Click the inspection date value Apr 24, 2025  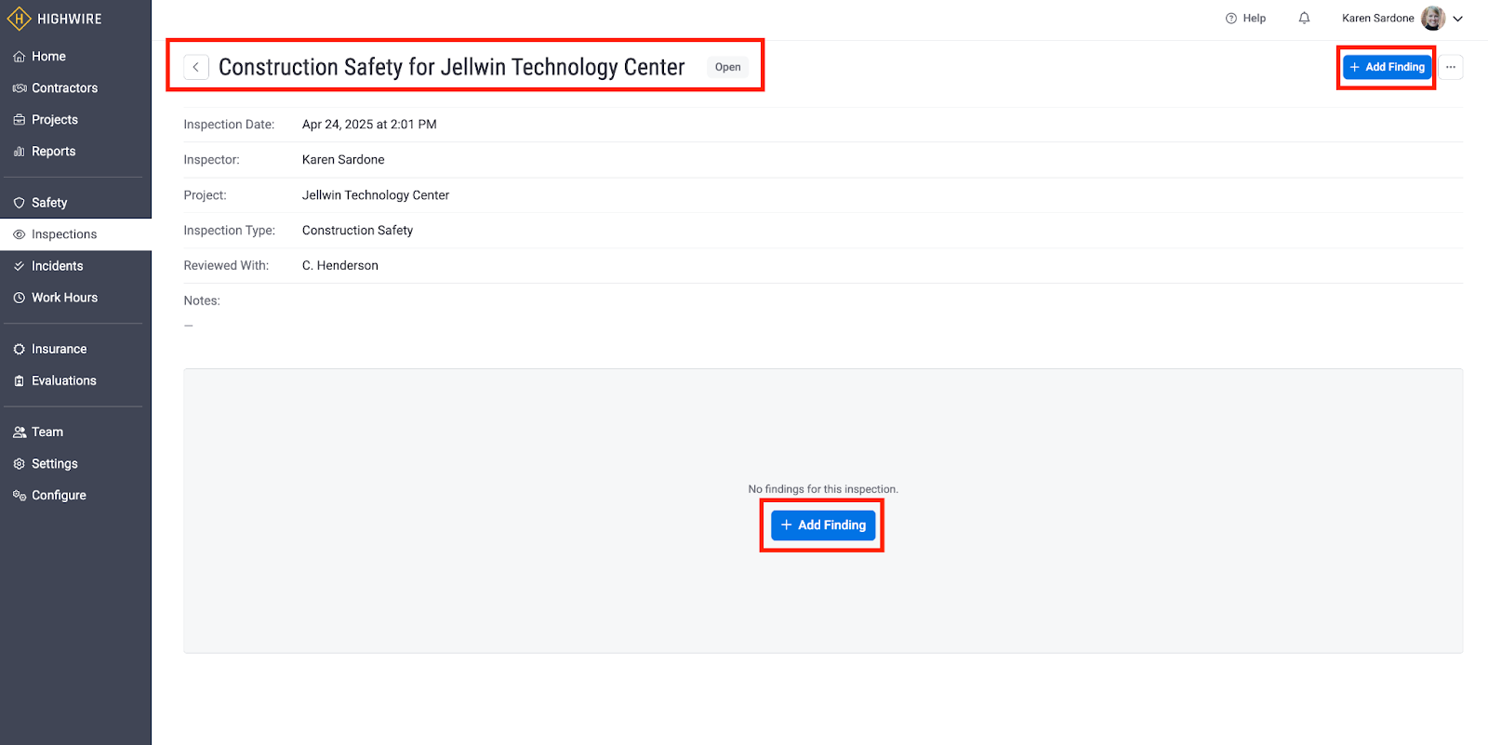[369, 125]
